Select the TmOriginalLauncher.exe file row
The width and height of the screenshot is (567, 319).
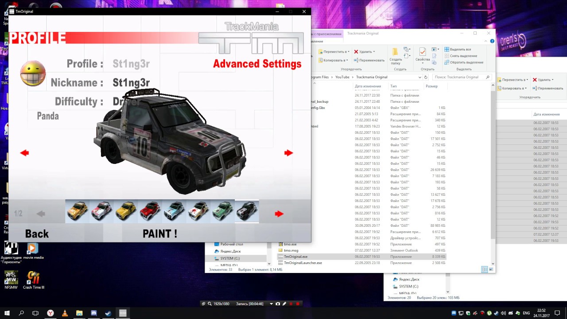click(361, 263)
